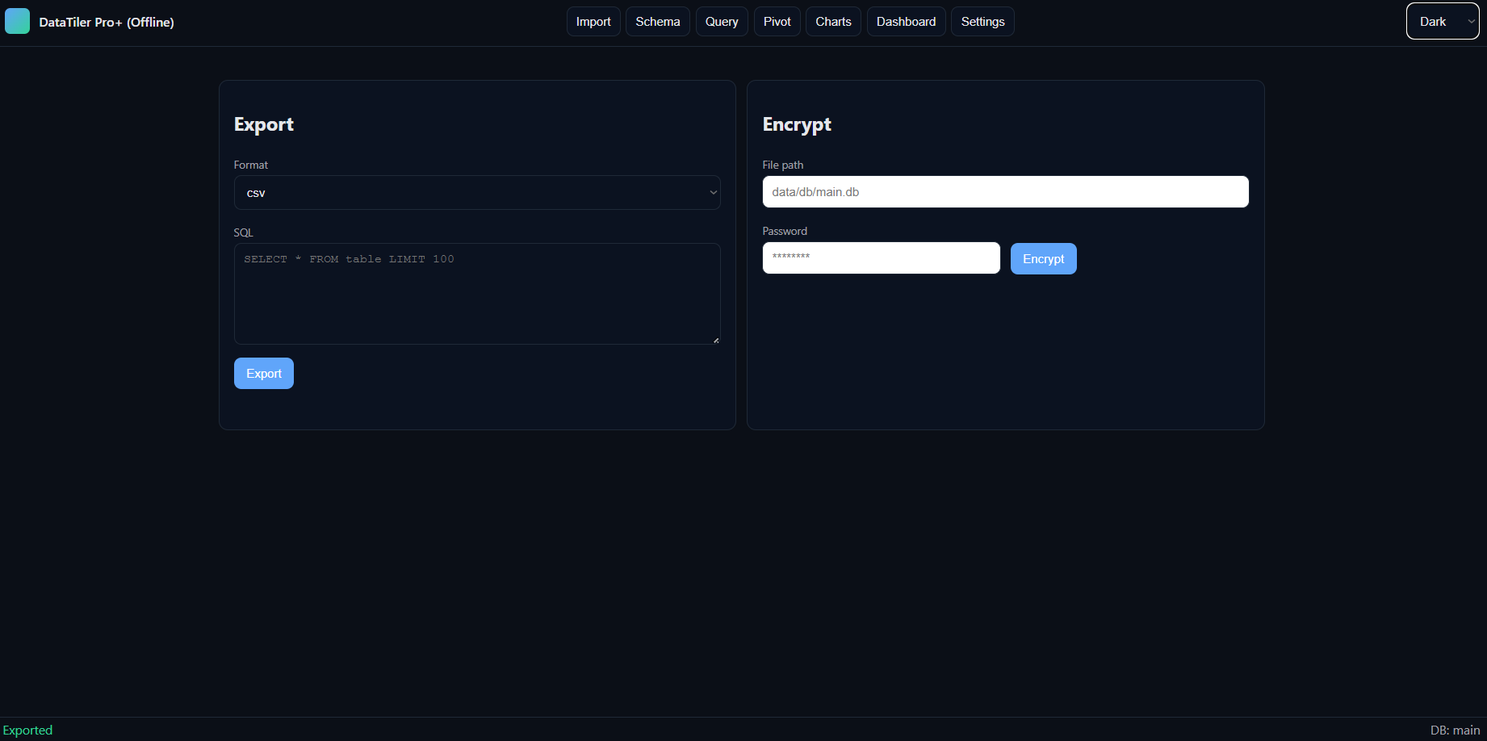The width and height of the screenshot is (1487, 741).
Task: Click the 'Encrypt' panel heading
Action: click(797, 124)
